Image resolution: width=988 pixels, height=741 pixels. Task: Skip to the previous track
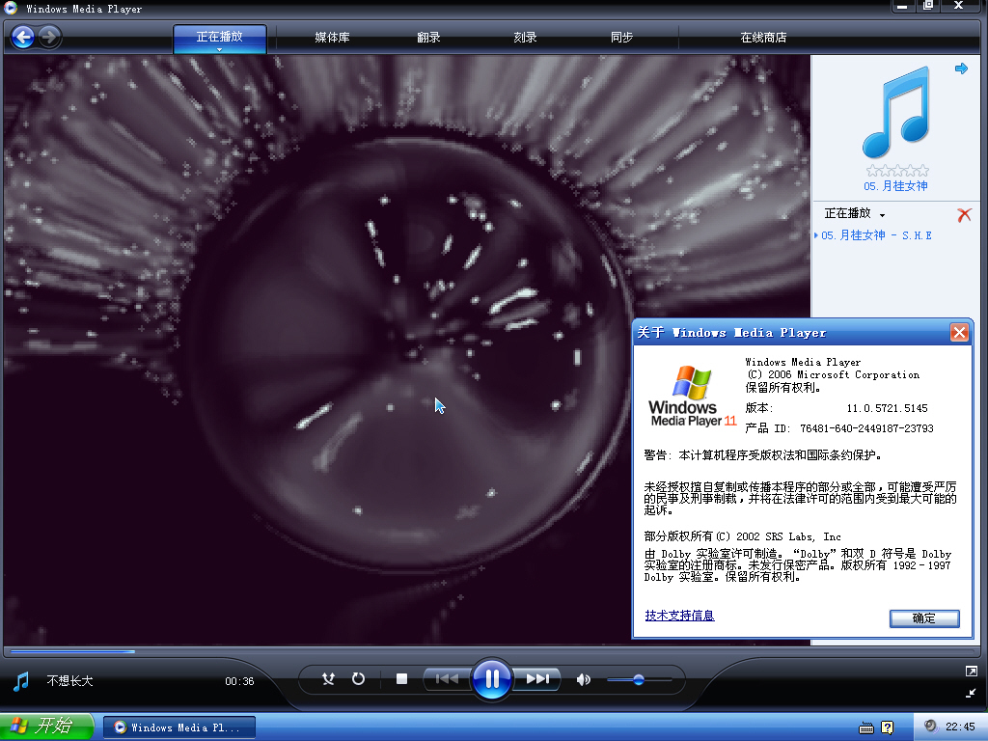pos(448,678)
